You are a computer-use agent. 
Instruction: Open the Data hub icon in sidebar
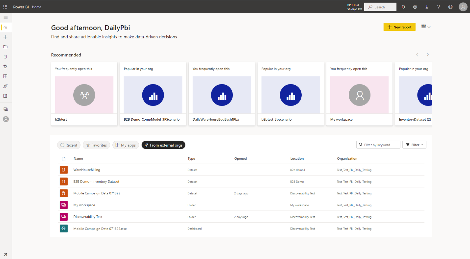pyautogui.click(x=5, y=57)
